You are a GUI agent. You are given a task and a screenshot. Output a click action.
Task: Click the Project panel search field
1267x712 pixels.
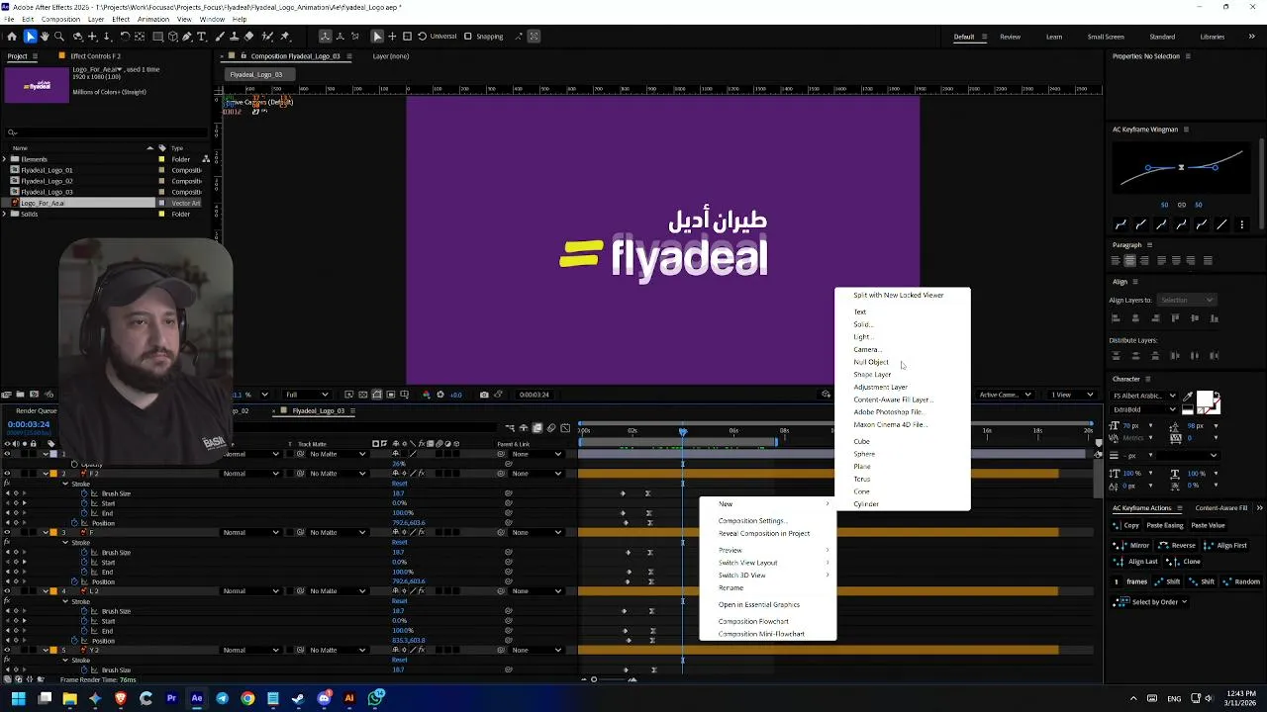tap(107, 133)
